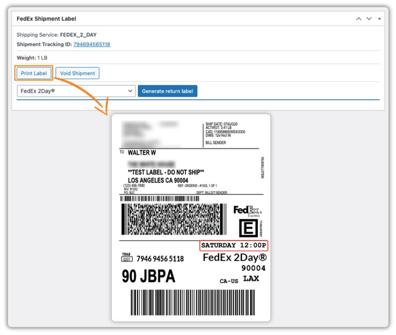The image size is (396, 335).
Task: Collapse the panel using the triangle control
Action: [379, 18]
